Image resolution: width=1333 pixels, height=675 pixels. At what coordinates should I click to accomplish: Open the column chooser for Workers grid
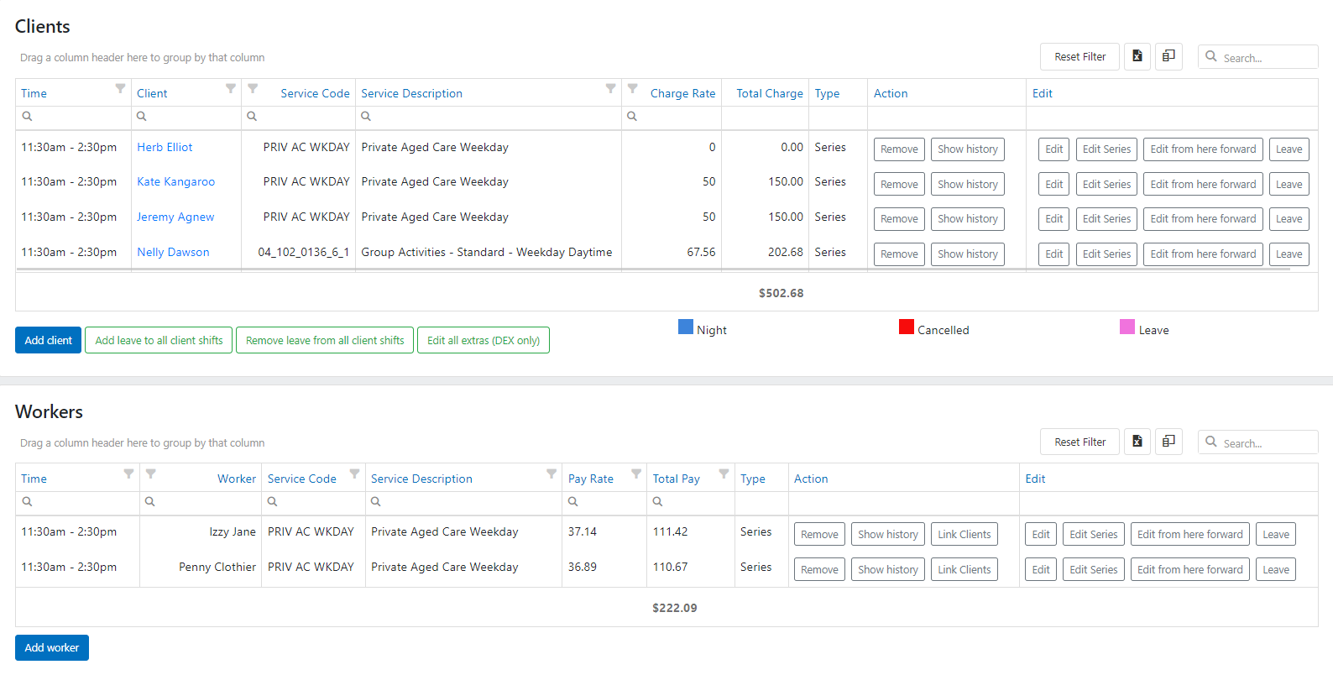click(1168, 442)
